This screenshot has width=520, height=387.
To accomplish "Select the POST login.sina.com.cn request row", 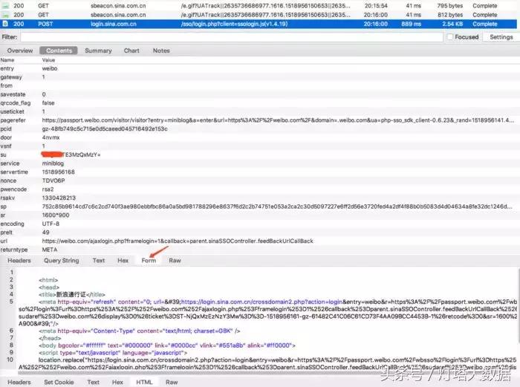I will (x=259, y=24).
